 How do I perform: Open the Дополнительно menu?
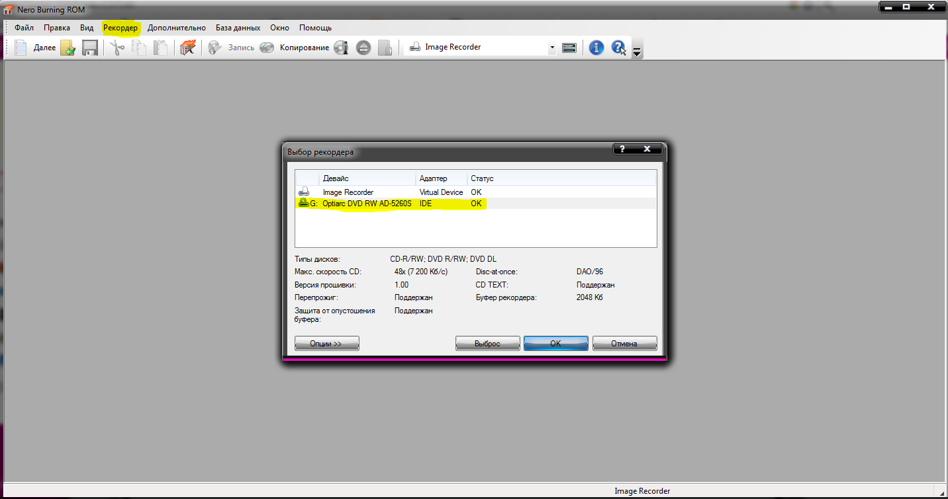[177, 28]
